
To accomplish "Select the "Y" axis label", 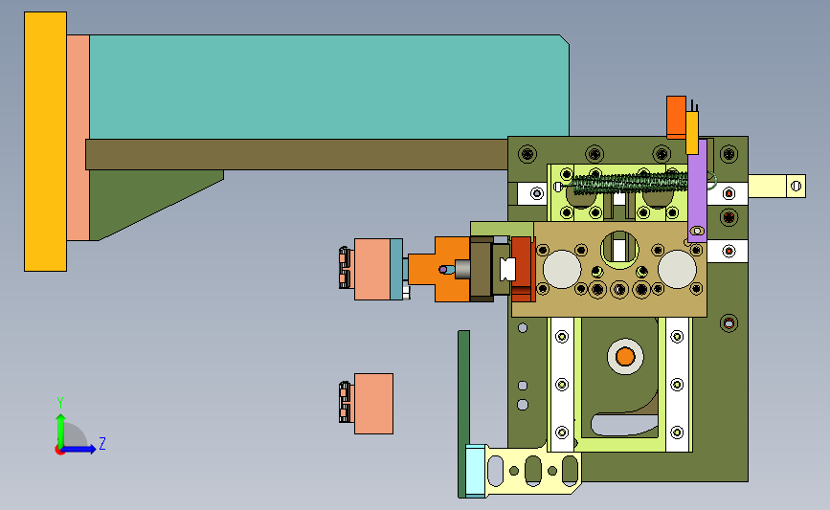I will (60, 403).
